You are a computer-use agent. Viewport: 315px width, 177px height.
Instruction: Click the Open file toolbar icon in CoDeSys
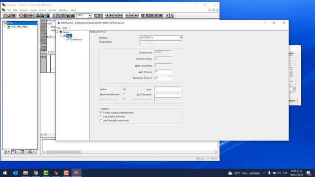coord(9,15)
